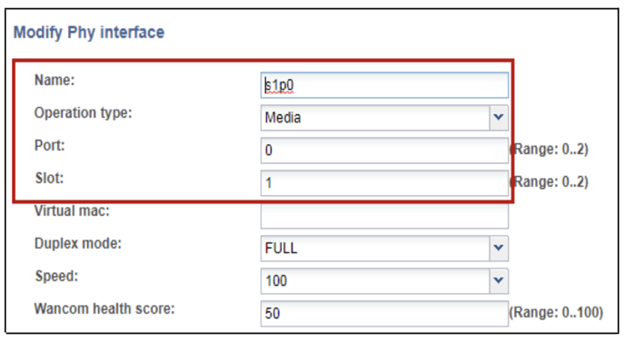Click the Modify Phy interface heading
This screenshot has width=625, height=342.
tap(89, 33)
